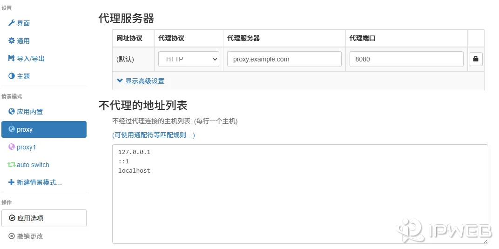Click the globe icon of the proxy profile
Screen dimensions: 499x249
pyautogui.click(x=12, y=129)
